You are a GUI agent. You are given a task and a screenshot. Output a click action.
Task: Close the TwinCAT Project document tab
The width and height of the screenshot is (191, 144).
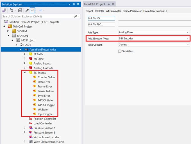(113, 4)
